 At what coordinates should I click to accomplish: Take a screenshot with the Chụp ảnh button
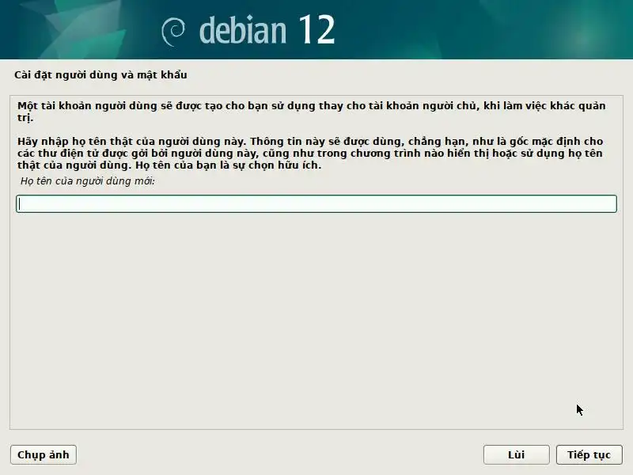pos(44,454)
